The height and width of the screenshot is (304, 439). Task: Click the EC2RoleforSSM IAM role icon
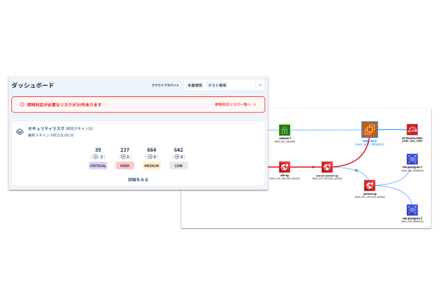click(x=412, y=130)
